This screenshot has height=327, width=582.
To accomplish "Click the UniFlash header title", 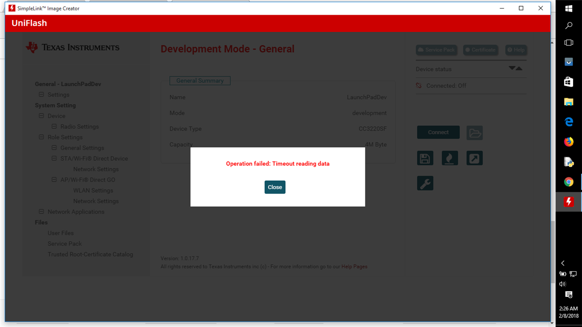I will point(29,23).
